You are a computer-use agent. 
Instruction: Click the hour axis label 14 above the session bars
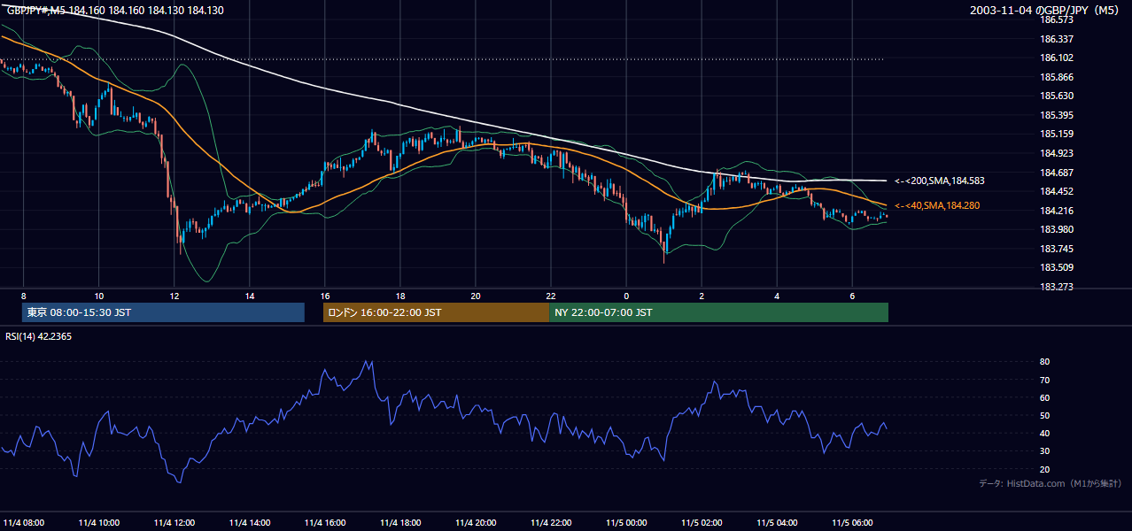(250, 296)
